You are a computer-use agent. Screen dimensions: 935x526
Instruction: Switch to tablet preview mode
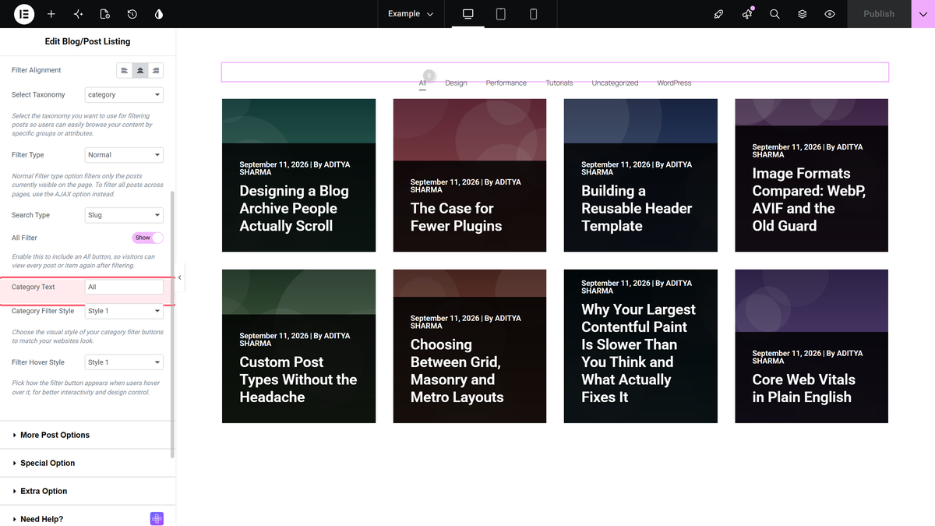(x=501, y=14)
